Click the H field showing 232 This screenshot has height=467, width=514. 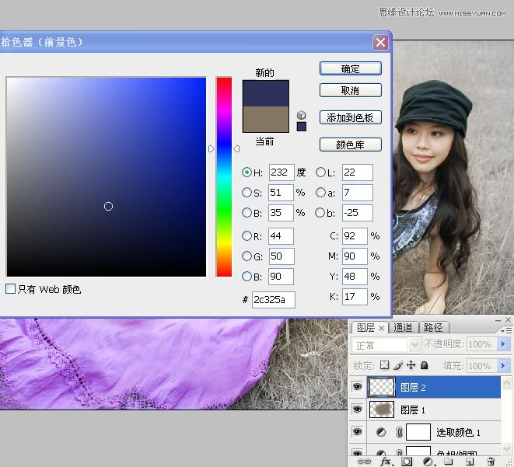(281, 173)
